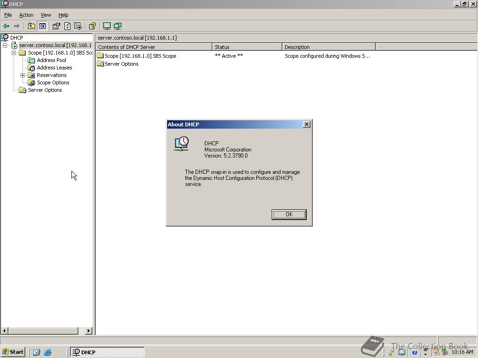
Task: Close the About DHCP dialog with X
Action: [x=307, y=124]
